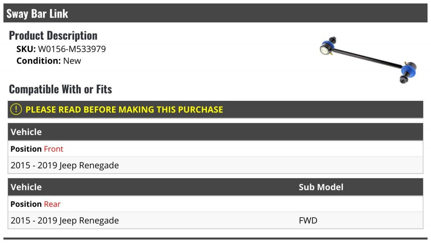
Task: Select the red "Front" position label
Action: click(54, 149)
